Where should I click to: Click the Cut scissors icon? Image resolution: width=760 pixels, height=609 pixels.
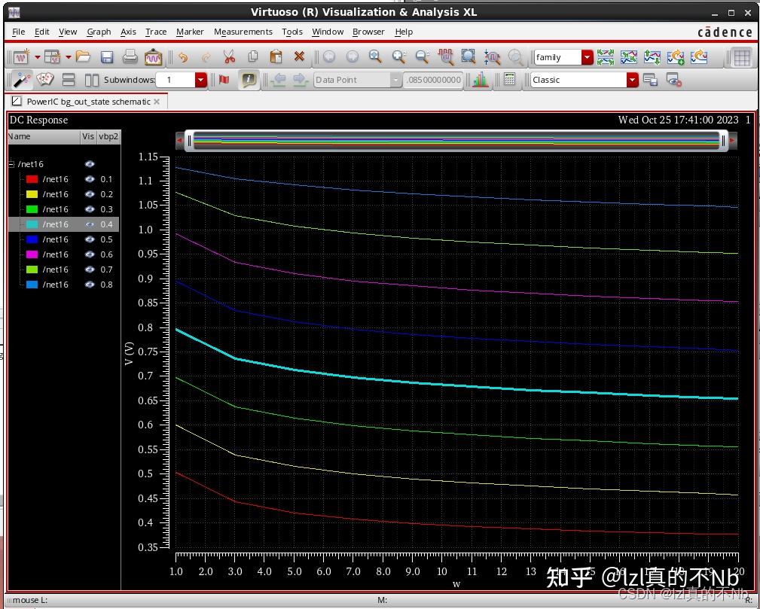(x=229, y=57)
